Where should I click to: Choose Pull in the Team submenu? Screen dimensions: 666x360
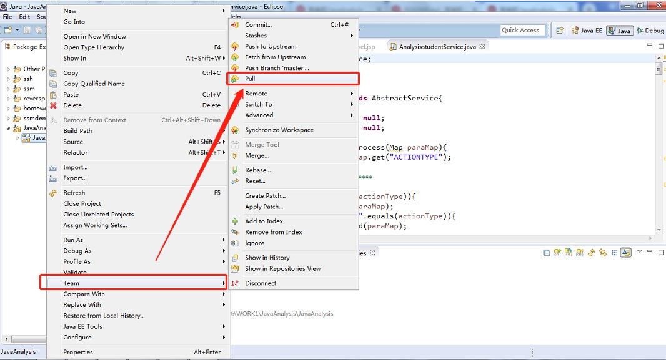pos(294,79)
